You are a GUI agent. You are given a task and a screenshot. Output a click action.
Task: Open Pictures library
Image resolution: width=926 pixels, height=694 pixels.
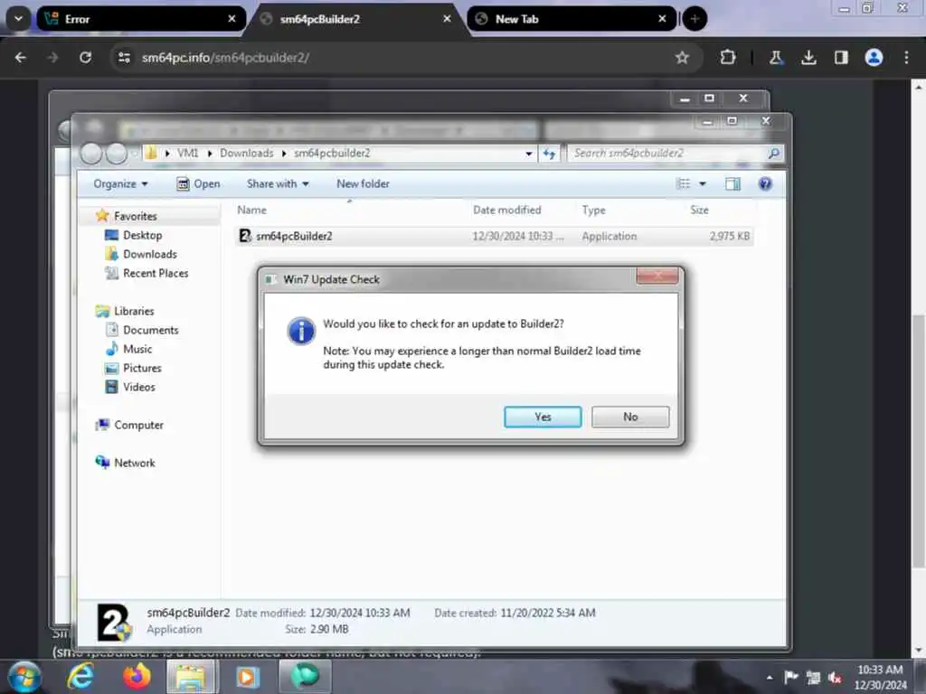tap(142, 368)
